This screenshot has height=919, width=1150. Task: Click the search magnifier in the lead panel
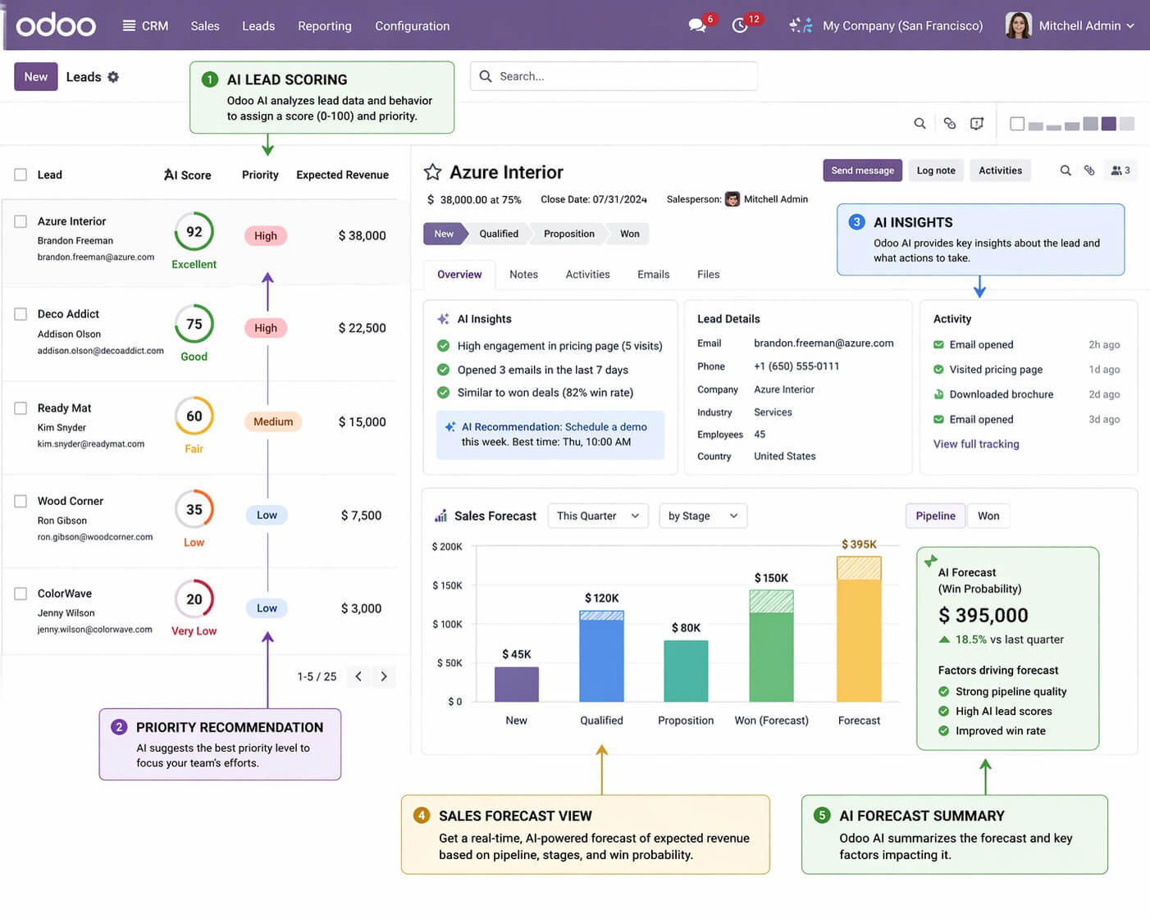[1066, 171]
